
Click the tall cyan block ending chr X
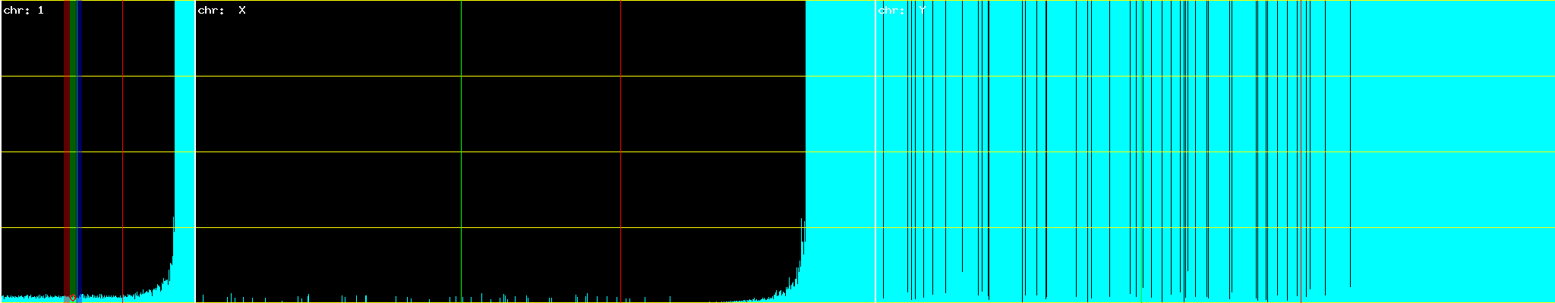pyautogui.click(x=839, y=114)
